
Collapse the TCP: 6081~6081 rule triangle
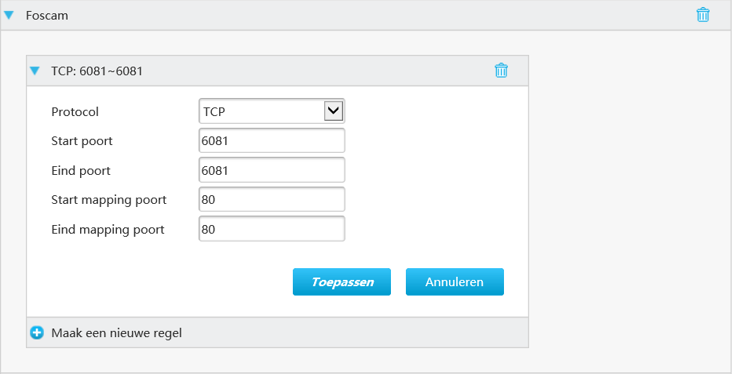35,71
